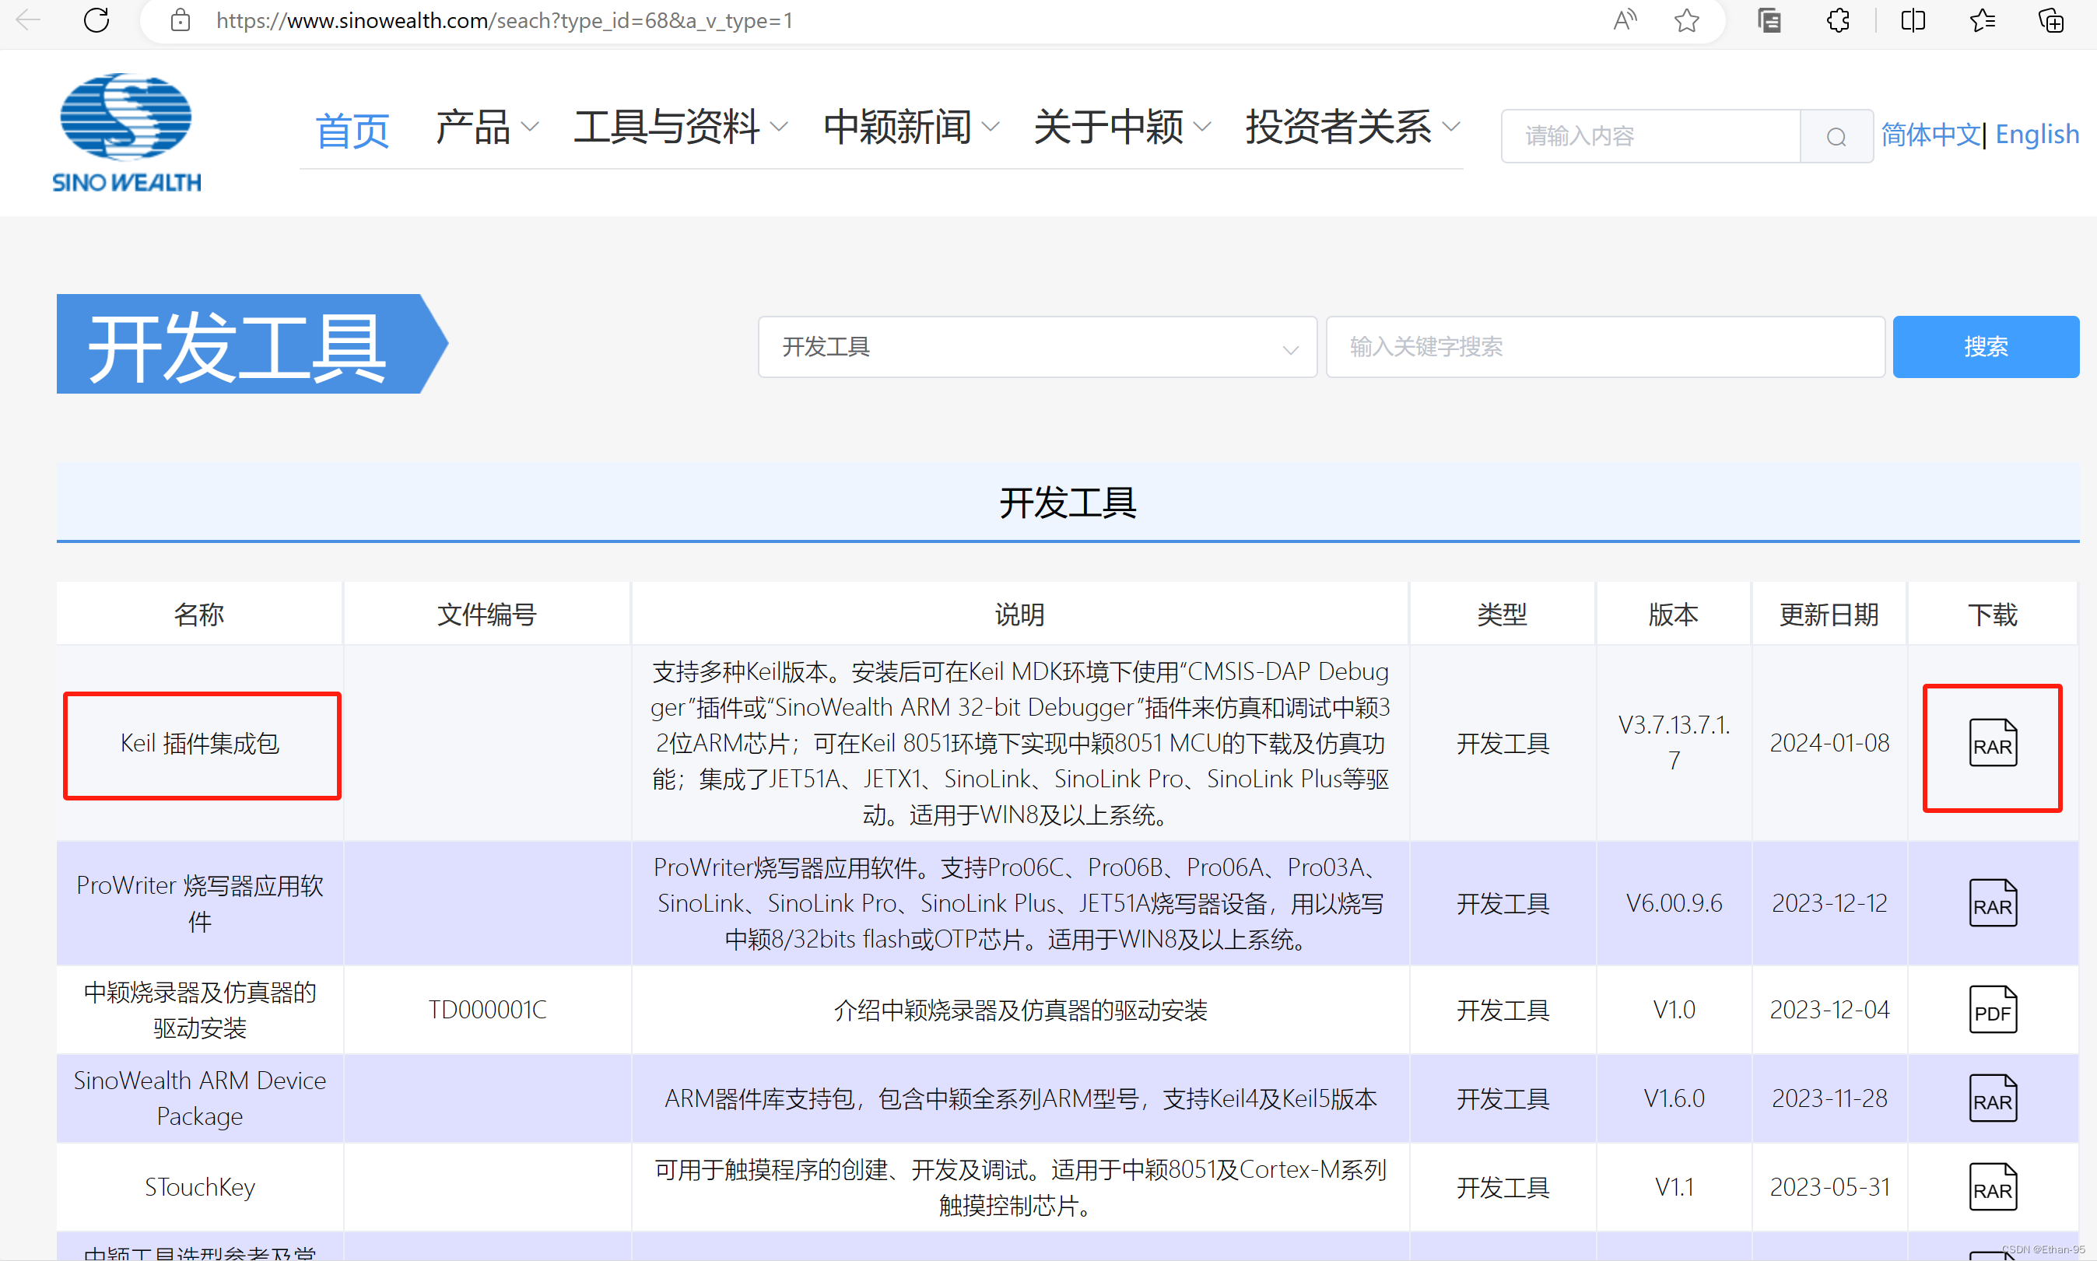2097x1261 pixels.
Task: Expand the 产品 navigation menu
Action: click(486, 128)
